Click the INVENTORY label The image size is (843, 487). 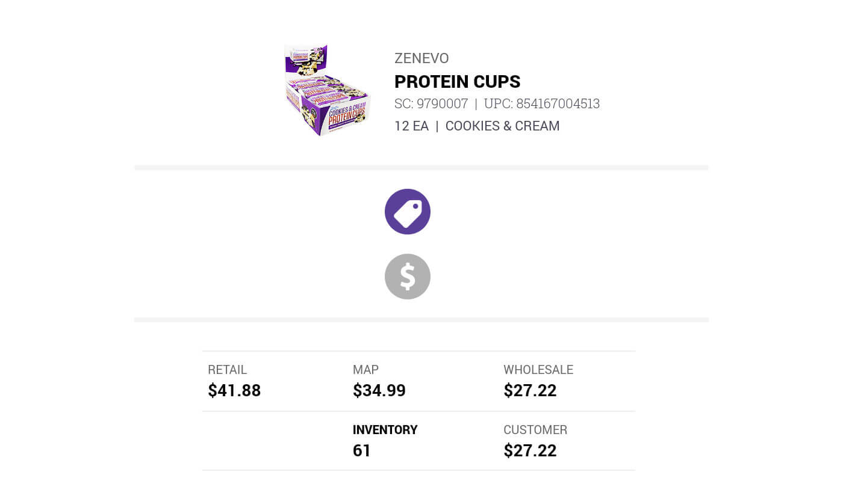[x=385, y=430]
